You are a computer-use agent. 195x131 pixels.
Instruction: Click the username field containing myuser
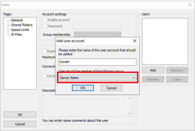(97, 62)
